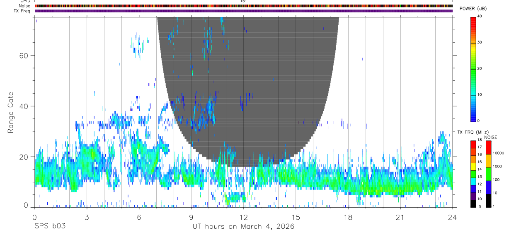This screenshot has width=509, height=235.
Task: Click the 100 tick on NOISE scale
Action: [x=496, y=180]
